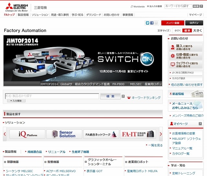
Task: Set font size to 大きく
Action: (198, 30)
